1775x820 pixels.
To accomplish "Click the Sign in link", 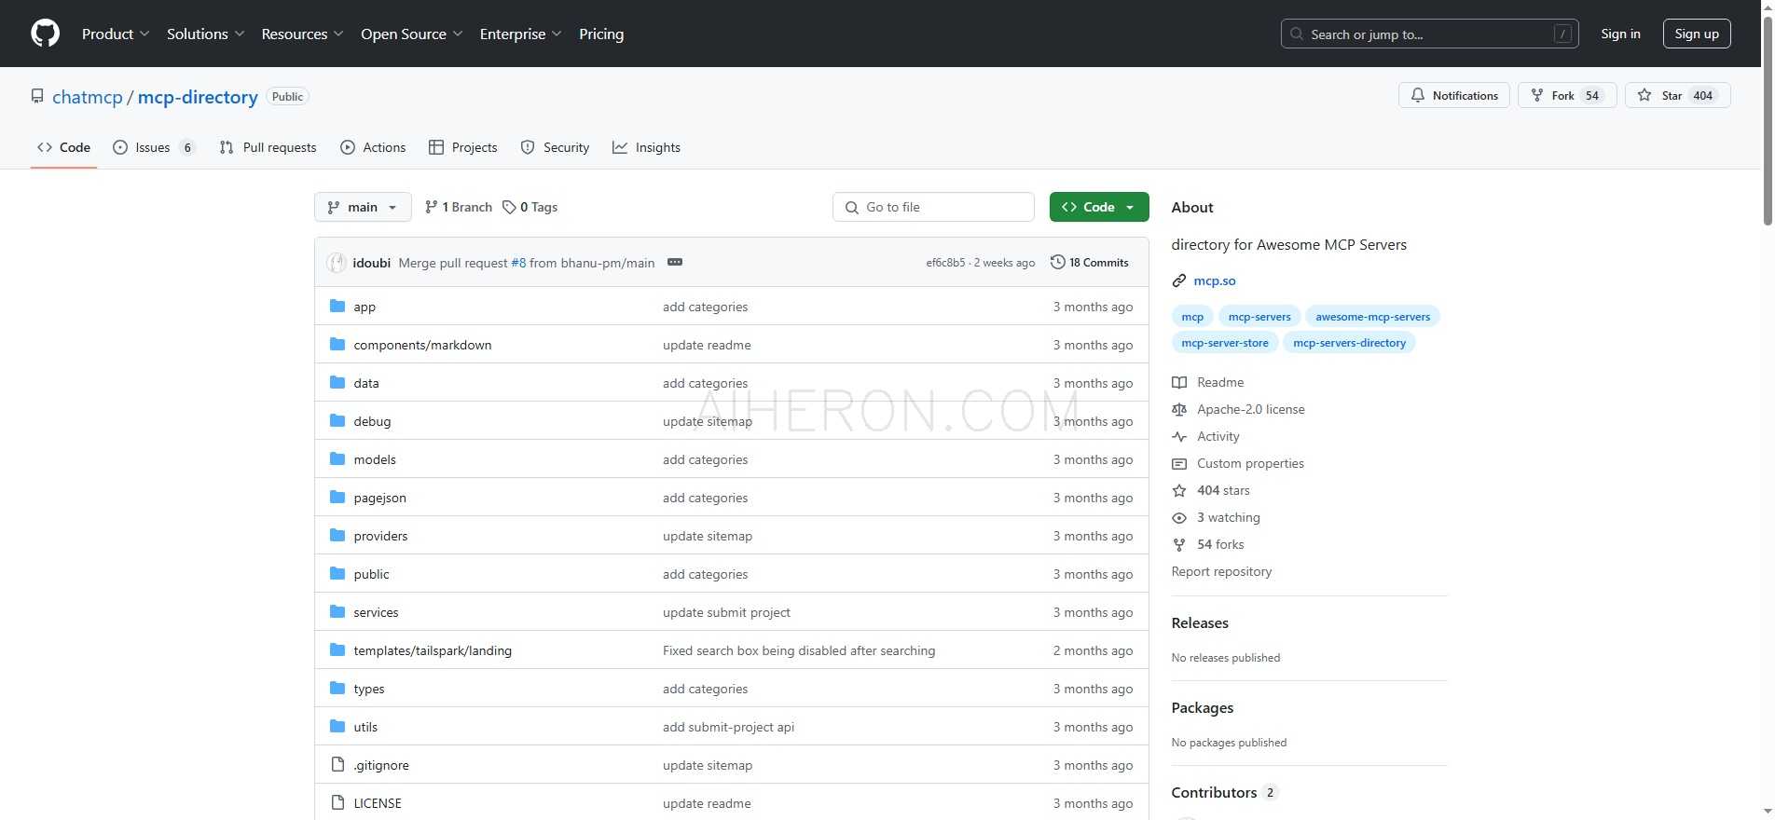I will (x=1620, y=34).
